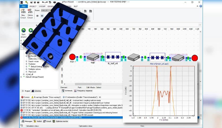Viewport: 222px width, 128px height.
Task: Expand the fil_half_ell tree node
Action: (x=24, y=74)
